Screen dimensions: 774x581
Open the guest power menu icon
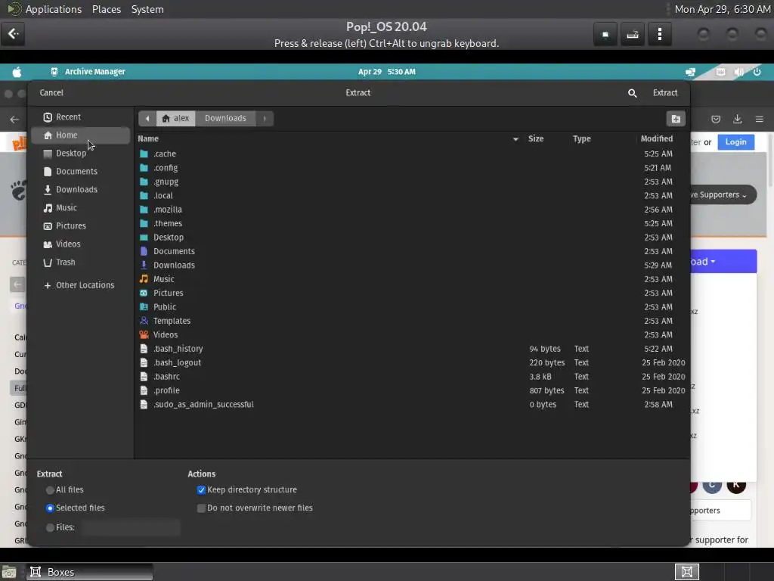click(x=757, y=72)
